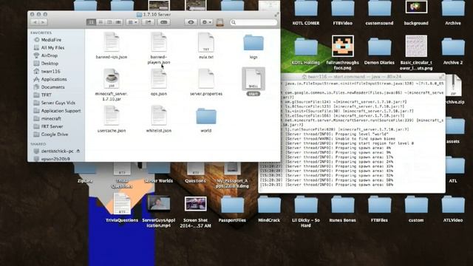Click the edit tags toolbar button
The height and width of the screenshot is (266, 473).
pos(164,22)
